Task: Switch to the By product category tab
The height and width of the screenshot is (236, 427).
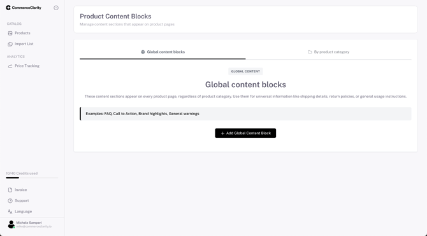Action: tap(328, 52)
